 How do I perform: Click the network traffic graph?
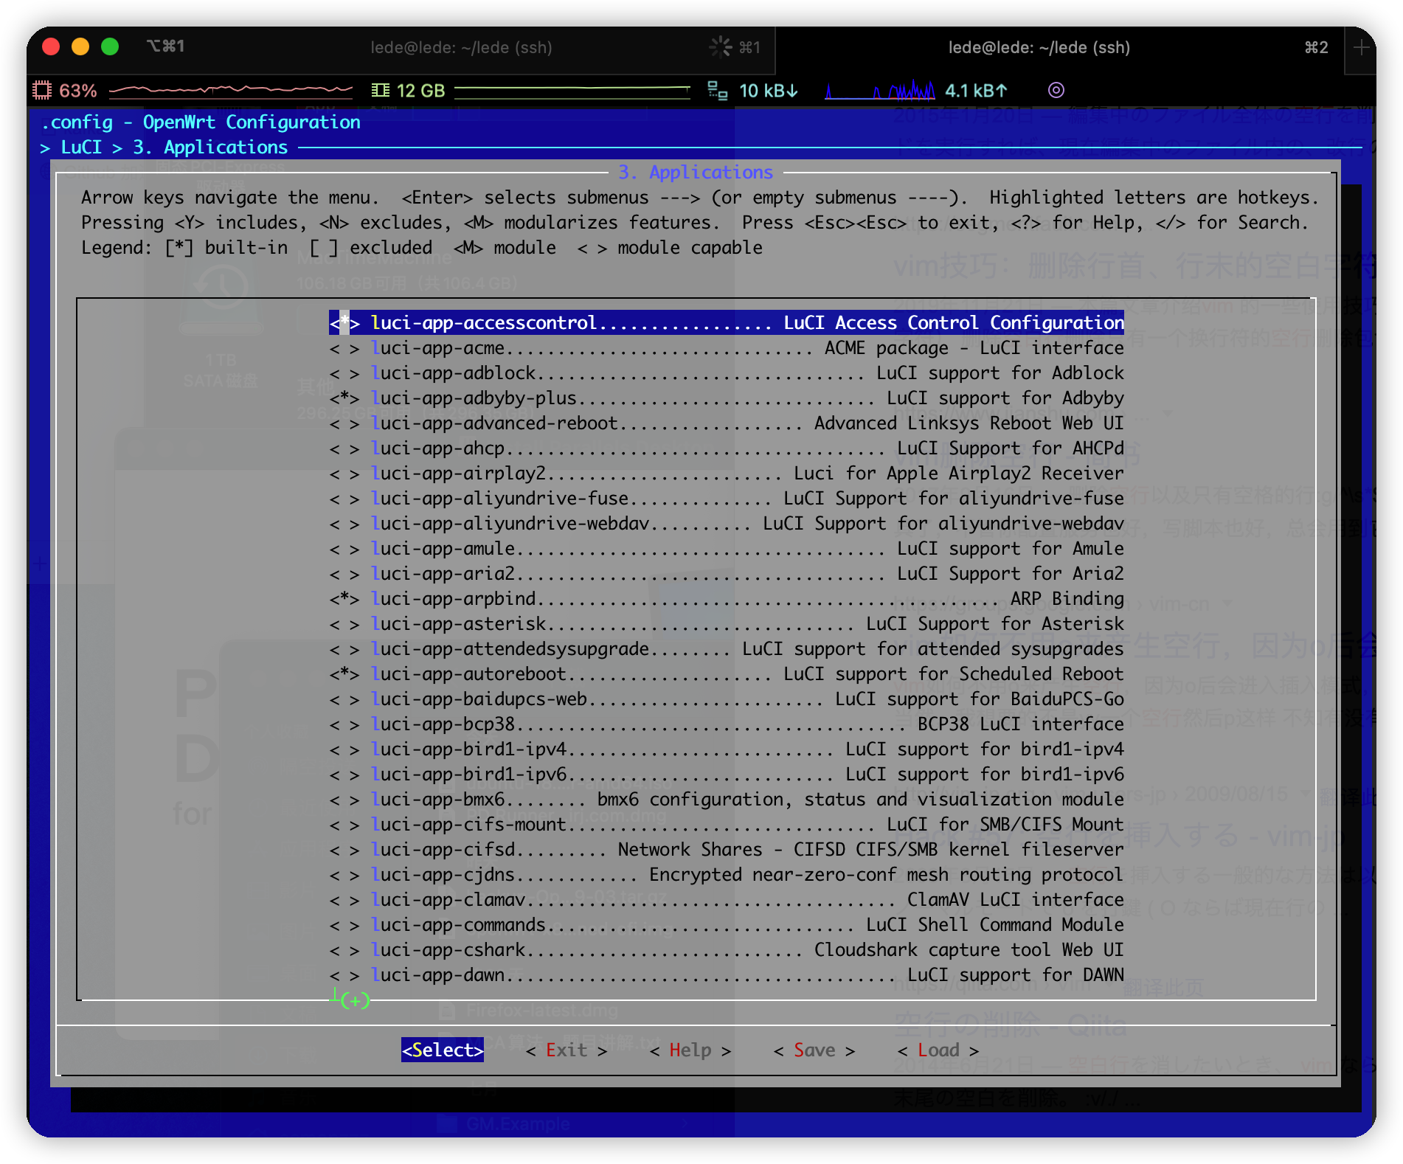[880, 91]
